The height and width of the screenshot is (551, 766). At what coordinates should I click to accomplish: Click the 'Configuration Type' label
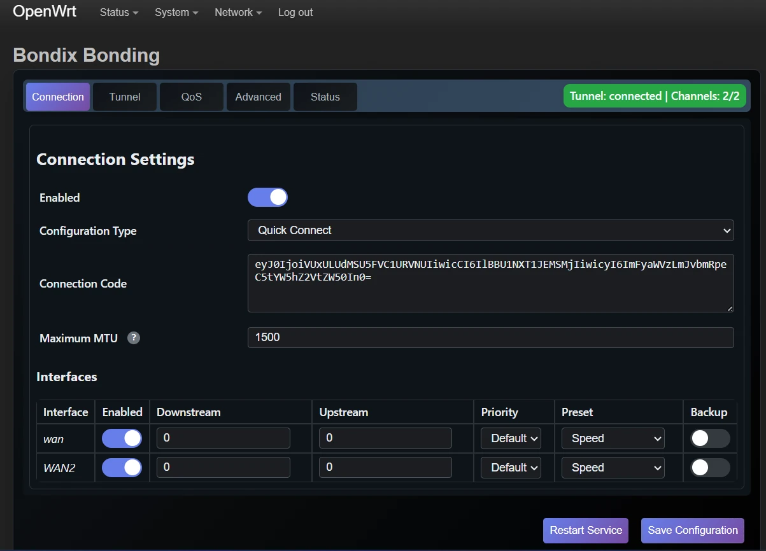[88, 231]
